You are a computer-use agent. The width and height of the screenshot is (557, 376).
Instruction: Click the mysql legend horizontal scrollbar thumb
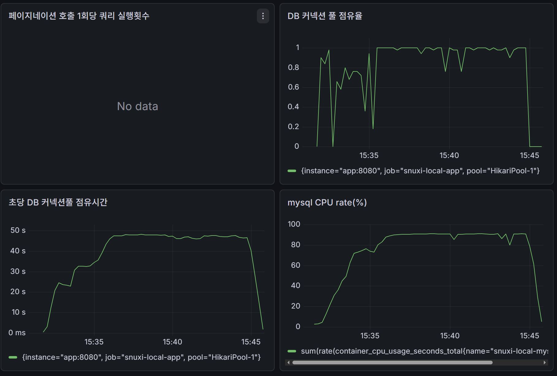[x=392, y=363]
